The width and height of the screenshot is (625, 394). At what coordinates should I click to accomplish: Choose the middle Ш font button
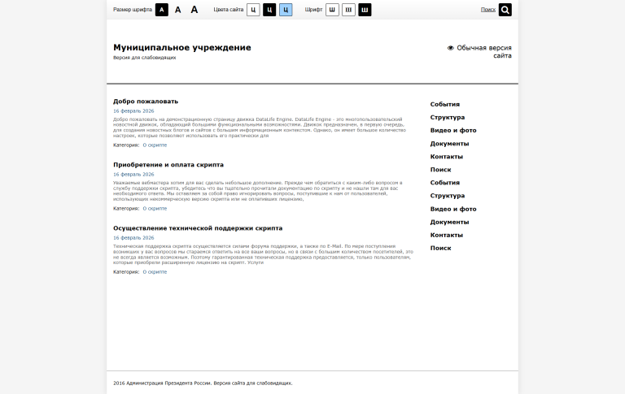(348, 10)
